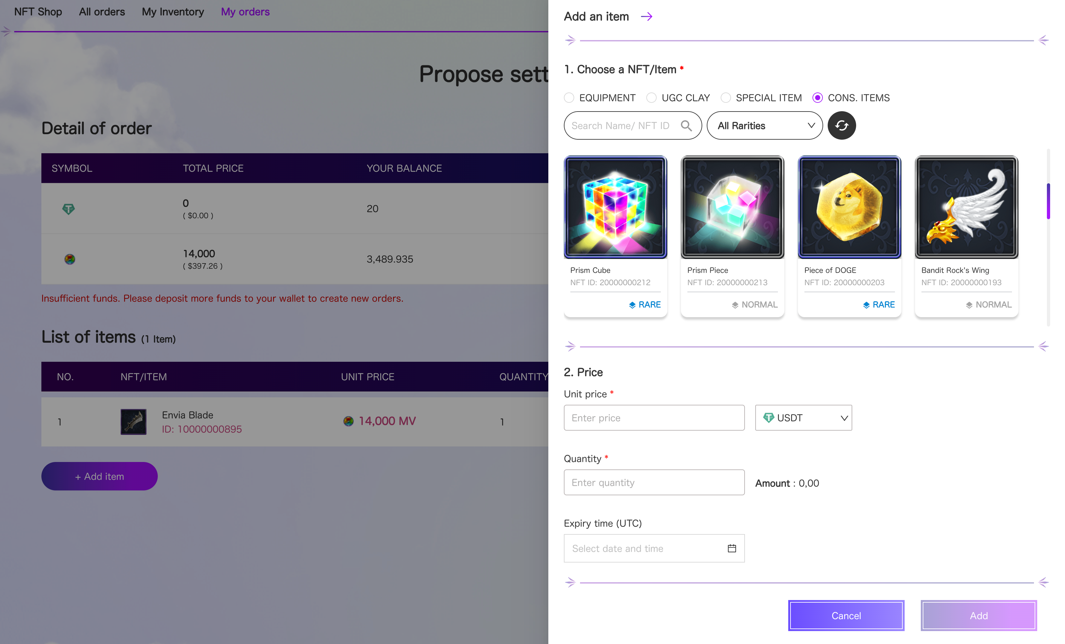Click the item list scrollbar
The height and width of the screenshot is (644, 1065).
(x=1048, y=201)
